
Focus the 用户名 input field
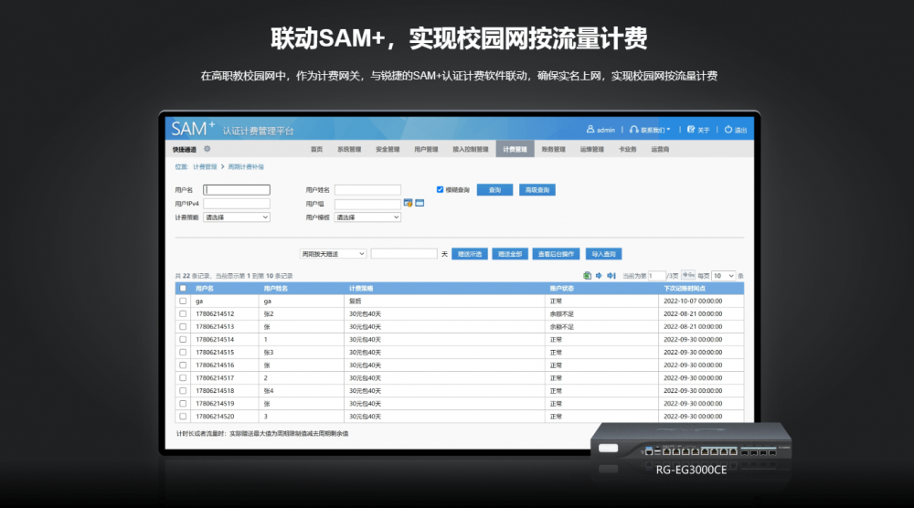[237, 190]
